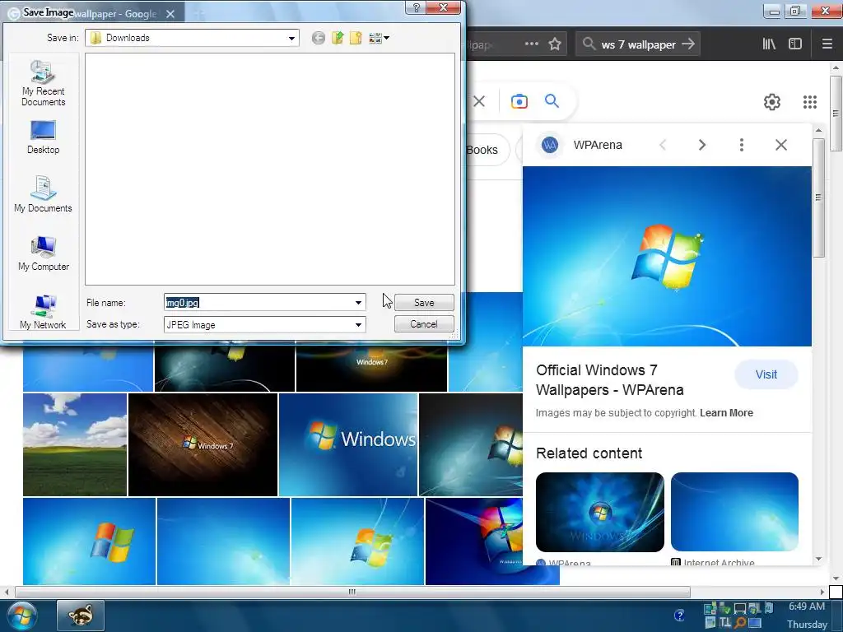Cancel the Save Image dialog

coord(424,324)
